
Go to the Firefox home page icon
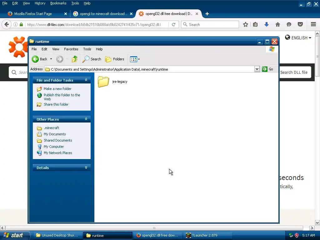pos(278,25)
